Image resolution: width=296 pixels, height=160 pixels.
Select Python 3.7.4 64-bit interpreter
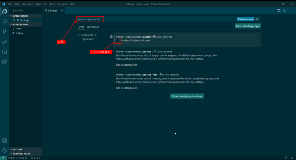[17, 158]
